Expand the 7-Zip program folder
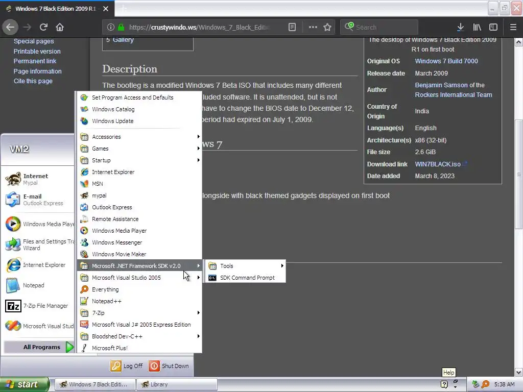Viewport: 523px width, 392px height. point(139,313)
